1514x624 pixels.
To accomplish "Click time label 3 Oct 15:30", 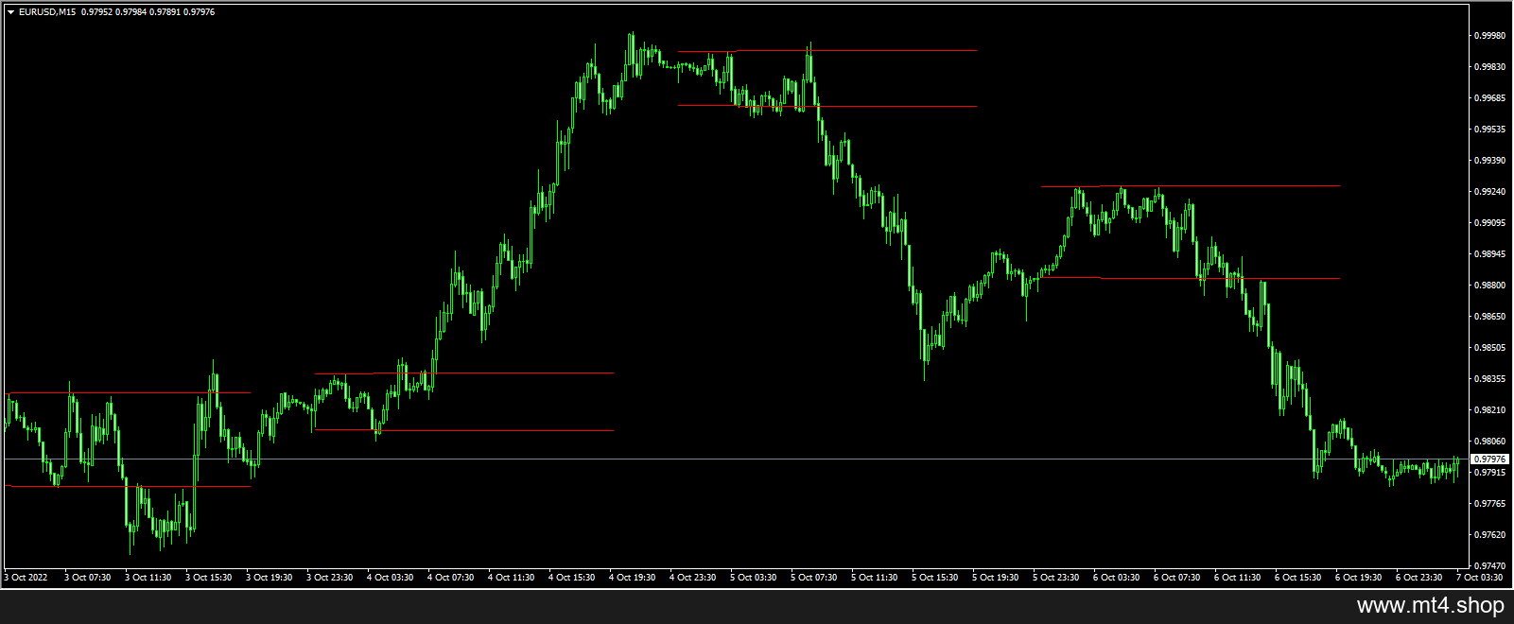I will 209,578.
